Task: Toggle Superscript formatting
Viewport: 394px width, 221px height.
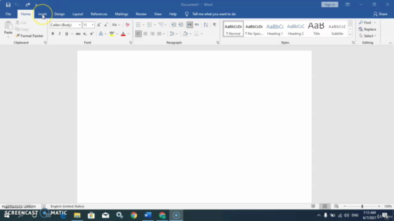Action: 92,34
